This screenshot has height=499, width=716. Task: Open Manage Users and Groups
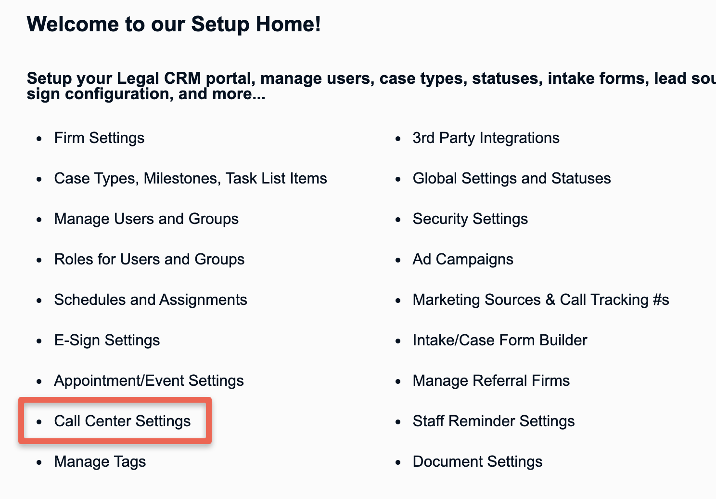(x=146, y=219)
